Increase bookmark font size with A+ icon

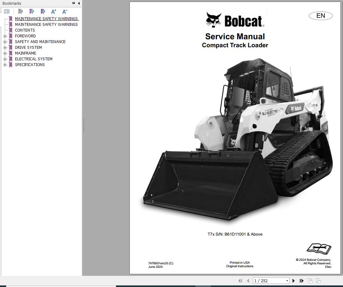[x=54, y=11]
